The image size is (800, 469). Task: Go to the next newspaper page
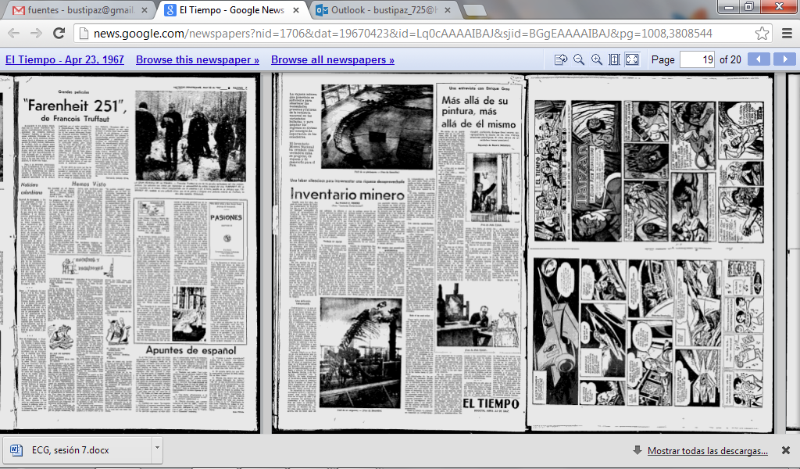point(784,59)
